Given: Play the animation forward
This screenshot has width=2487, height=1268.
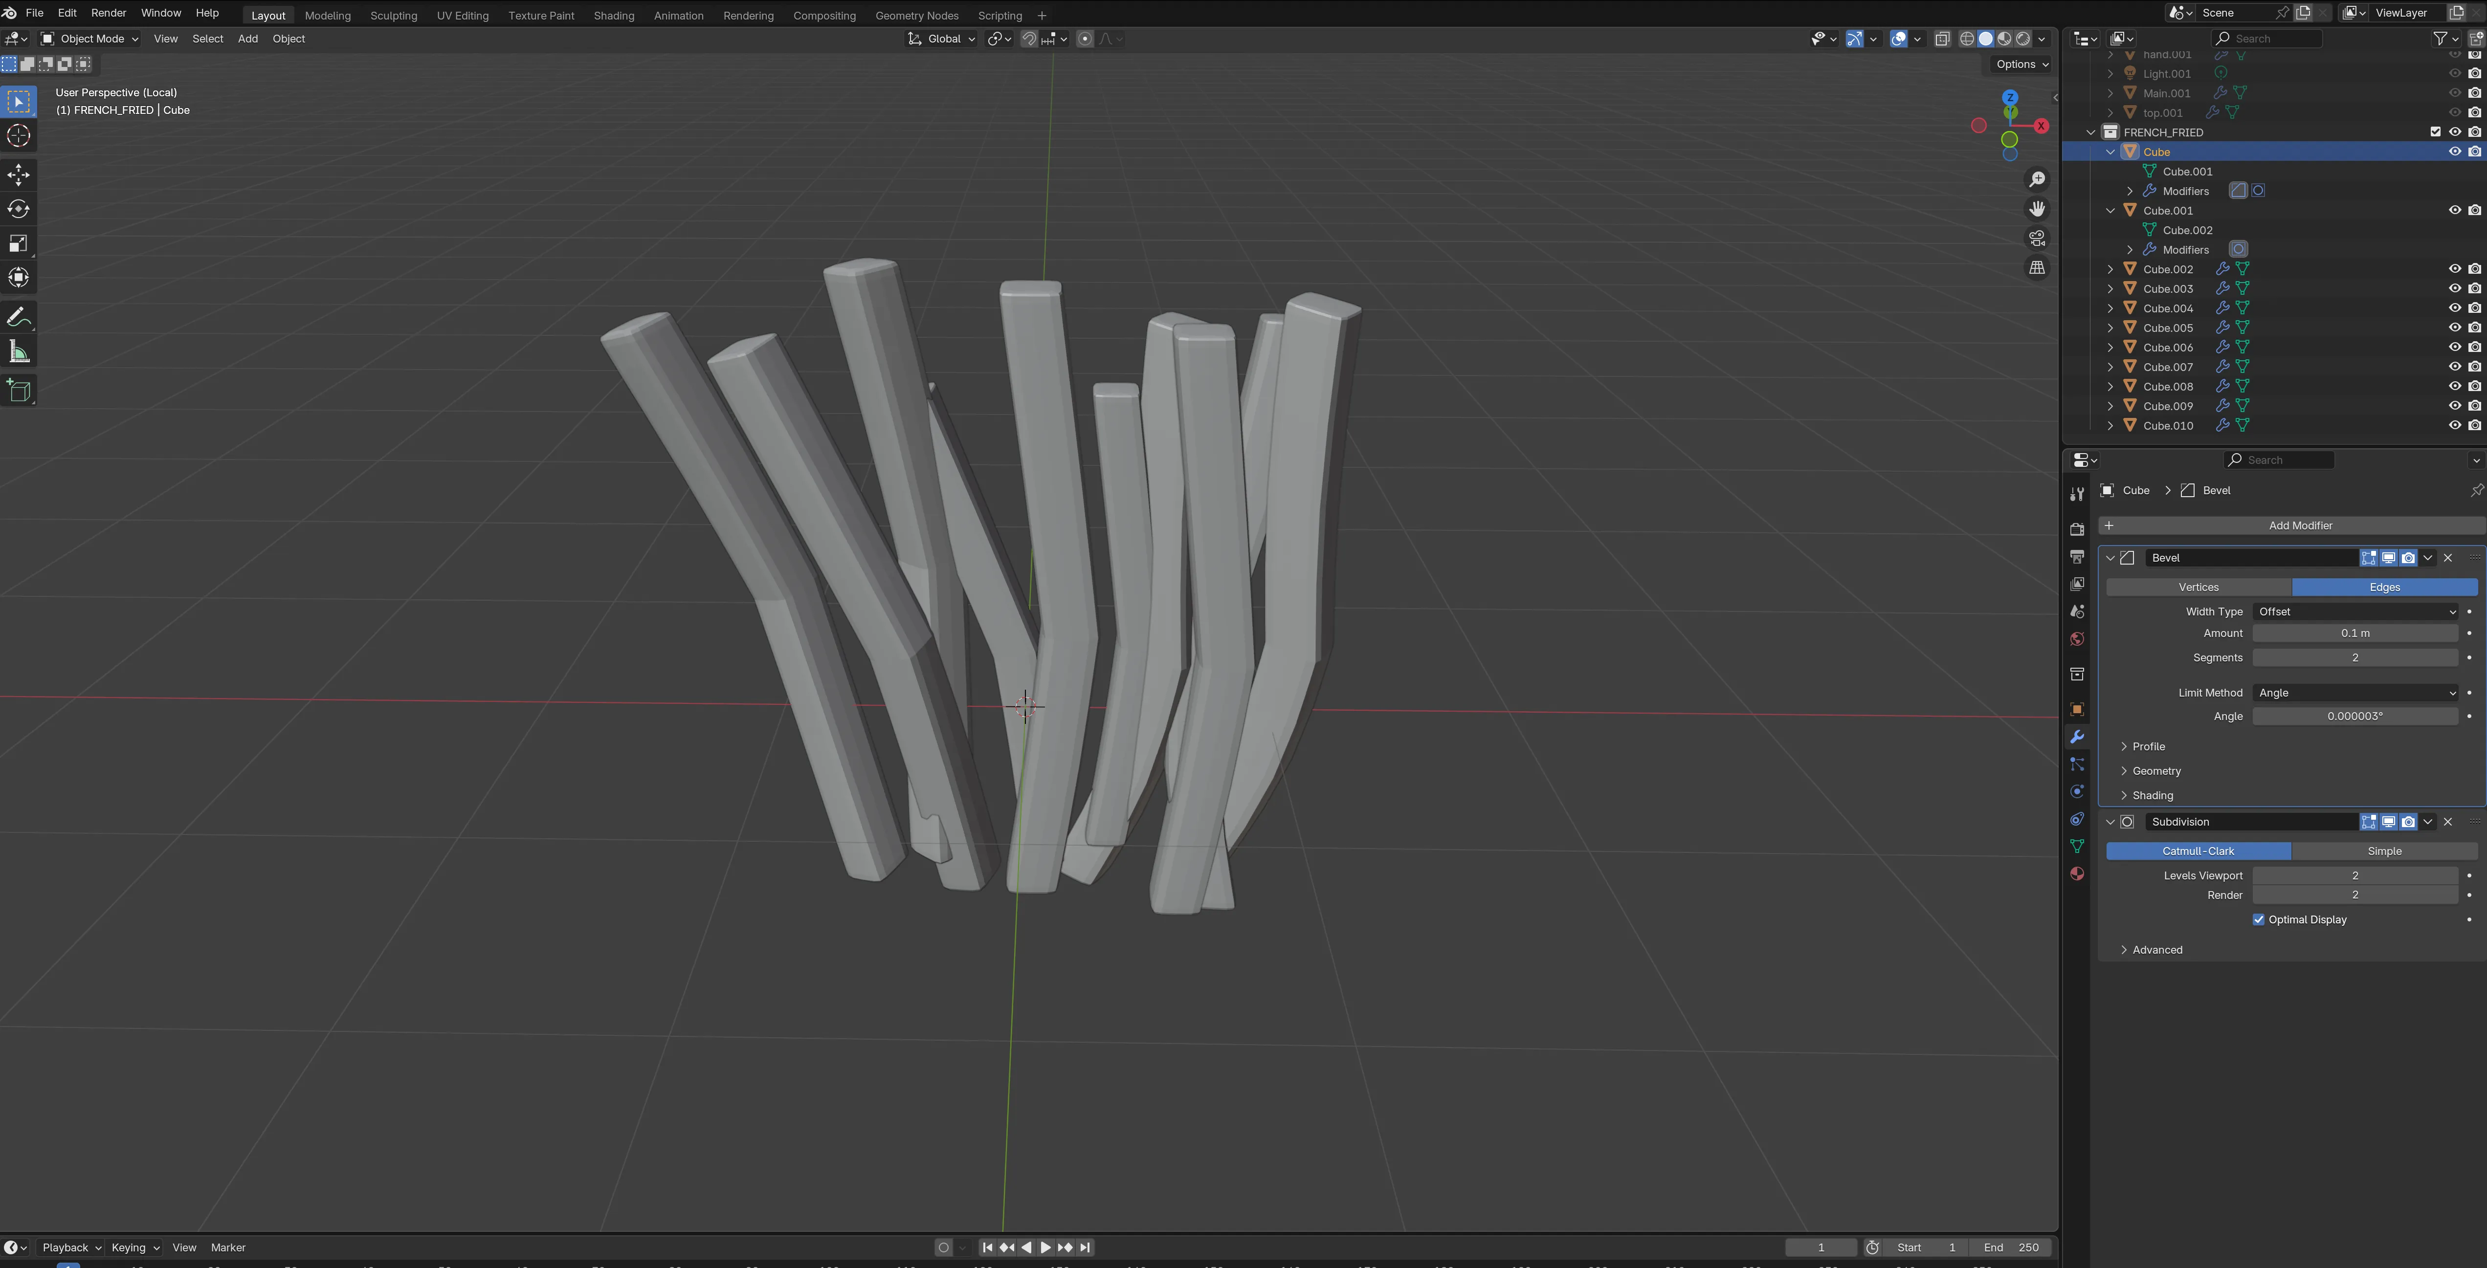Looking at the screenshot, I should [x=1045, y=1248].
